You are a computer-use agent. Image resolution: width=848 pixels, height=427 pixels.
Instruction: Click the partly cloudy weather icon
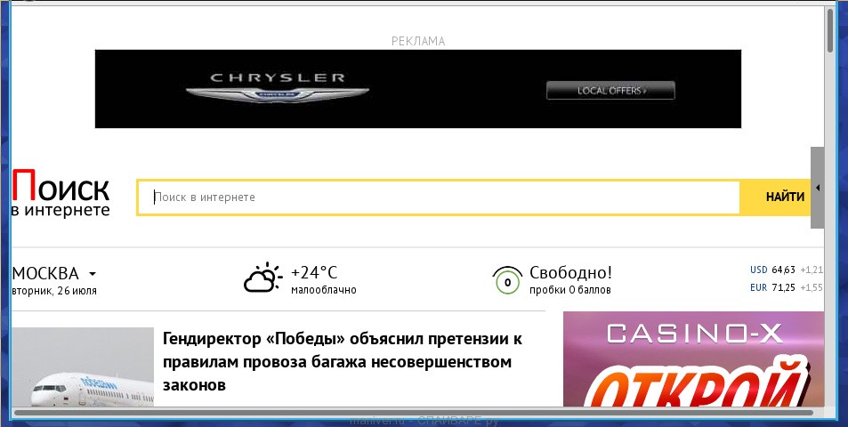[262, 278]
